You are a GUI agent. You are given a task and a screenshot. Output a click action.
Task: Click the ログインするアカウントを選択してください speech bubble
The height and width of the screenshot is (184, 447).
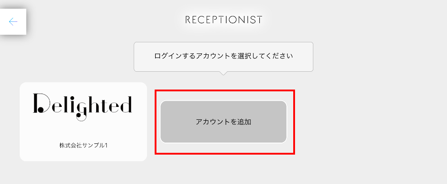point(223,57)
